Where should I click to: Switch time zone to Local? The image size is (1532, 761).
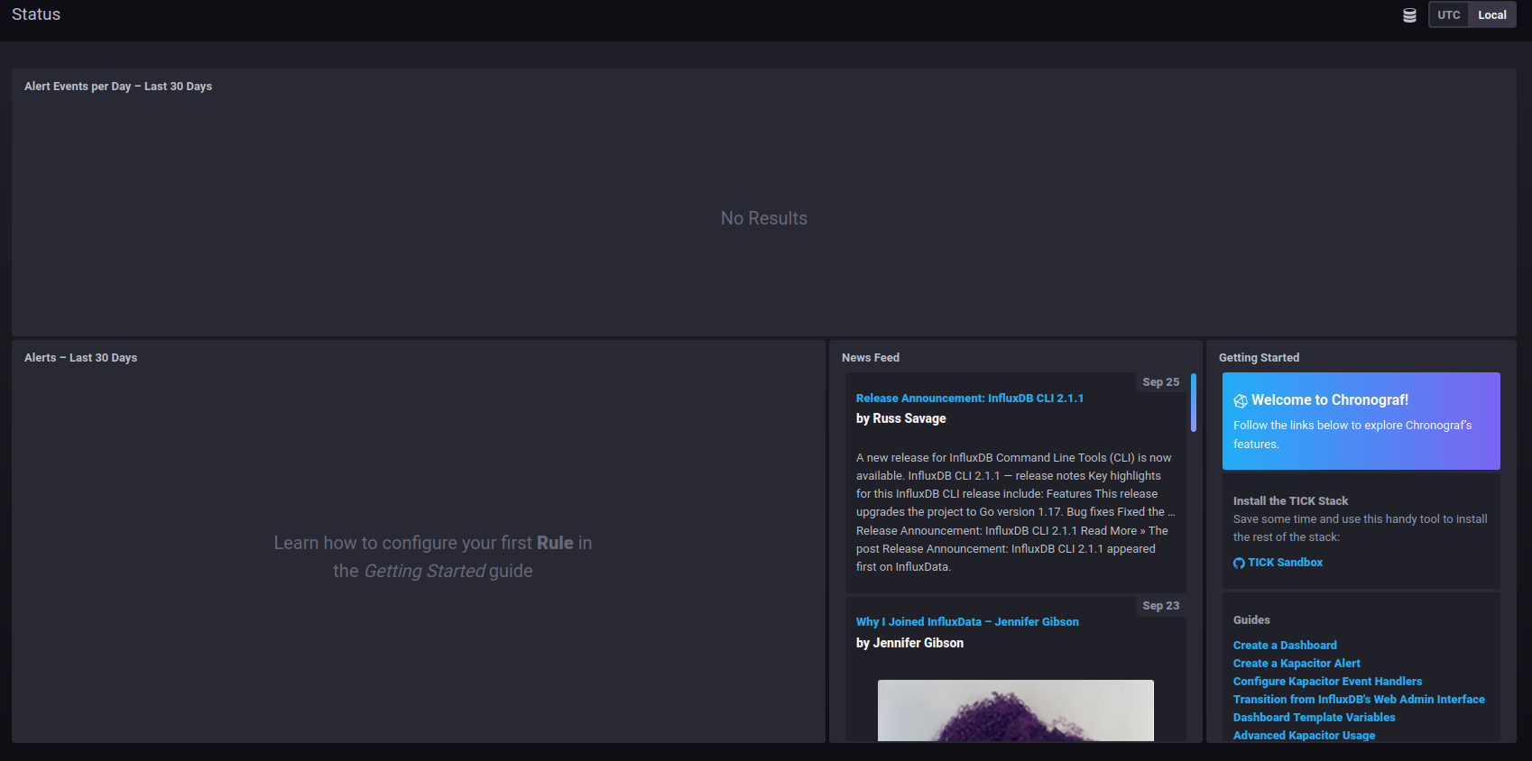tap(1492, 15)
